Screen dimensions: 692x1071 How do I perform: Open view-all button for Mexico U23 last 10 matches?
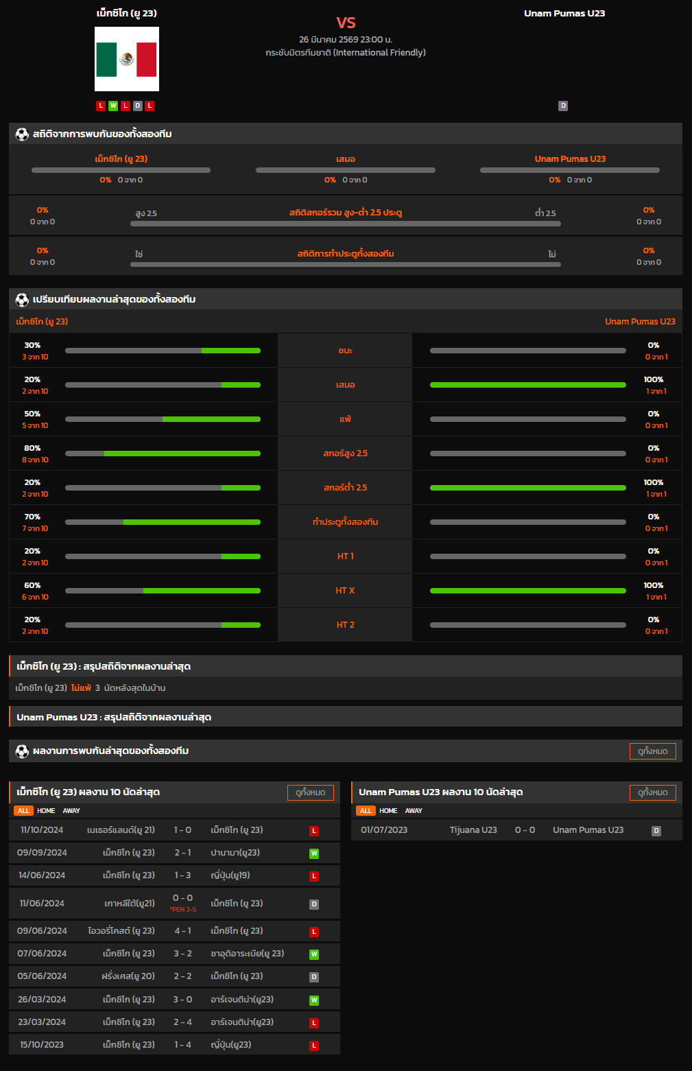click(310, 792)
